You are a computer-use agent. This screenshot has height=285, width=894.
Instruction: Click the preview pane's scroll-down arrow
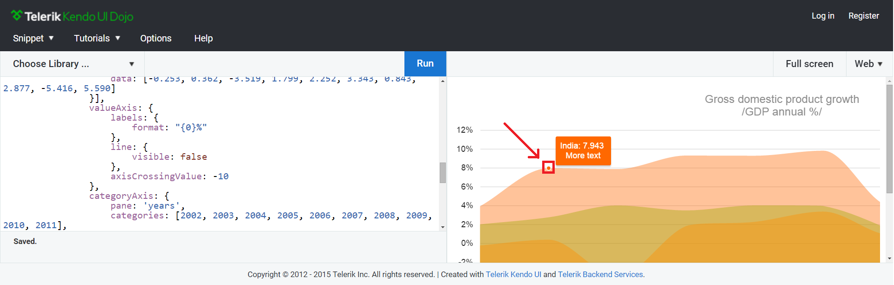(x=889, y=258)
